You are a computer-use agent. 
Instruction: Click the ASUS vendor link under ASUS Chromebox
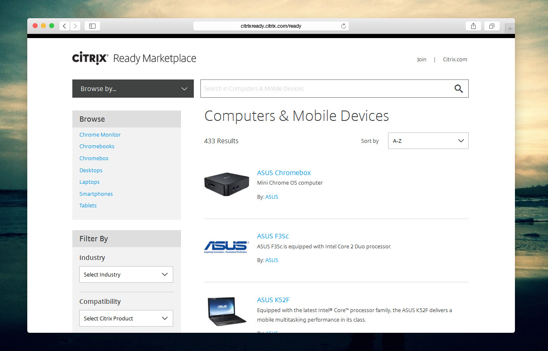click(272, 197)
